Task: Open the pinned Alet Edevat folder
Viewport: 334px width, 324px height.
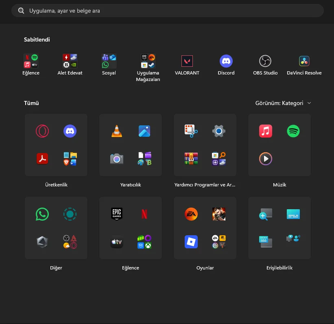Action: 70,61
